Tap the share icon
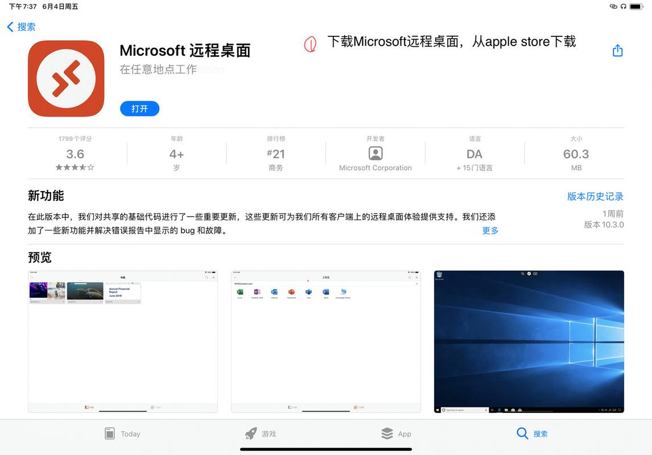The width and height of the screenshot is (652, 455). (x=617, y=51)
